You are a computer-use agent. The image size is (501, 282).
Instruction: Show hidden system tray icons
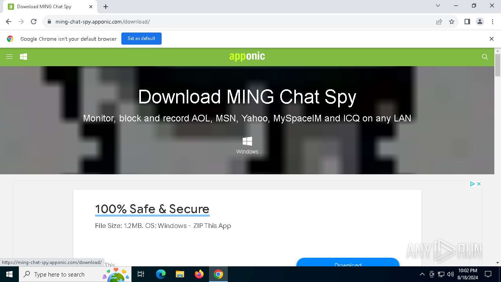coord(422,274)
